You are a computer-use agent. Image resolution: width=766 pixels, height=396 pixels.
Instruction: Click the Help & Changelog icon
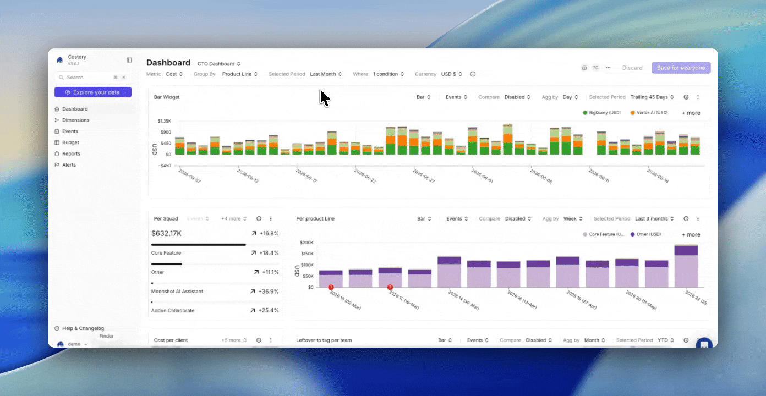point(57,328)
